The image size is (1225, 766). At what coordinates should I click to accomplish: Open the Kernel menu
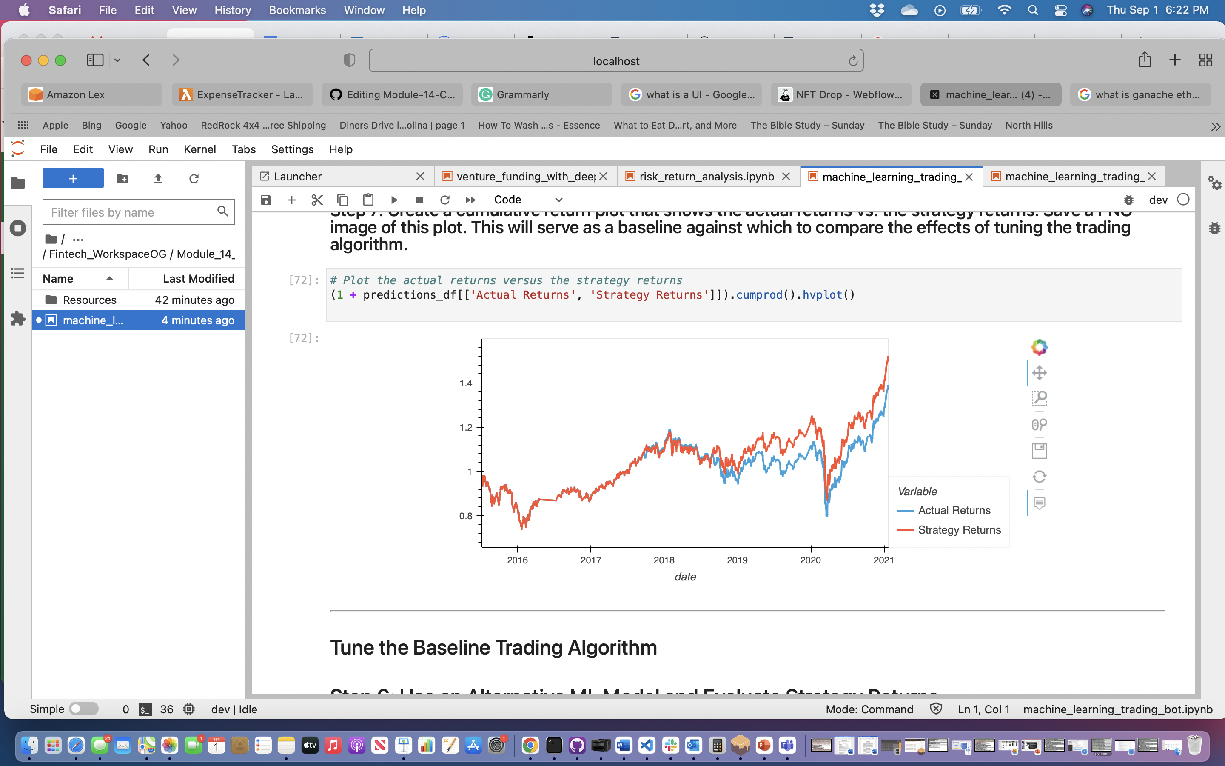coord(199,149)
